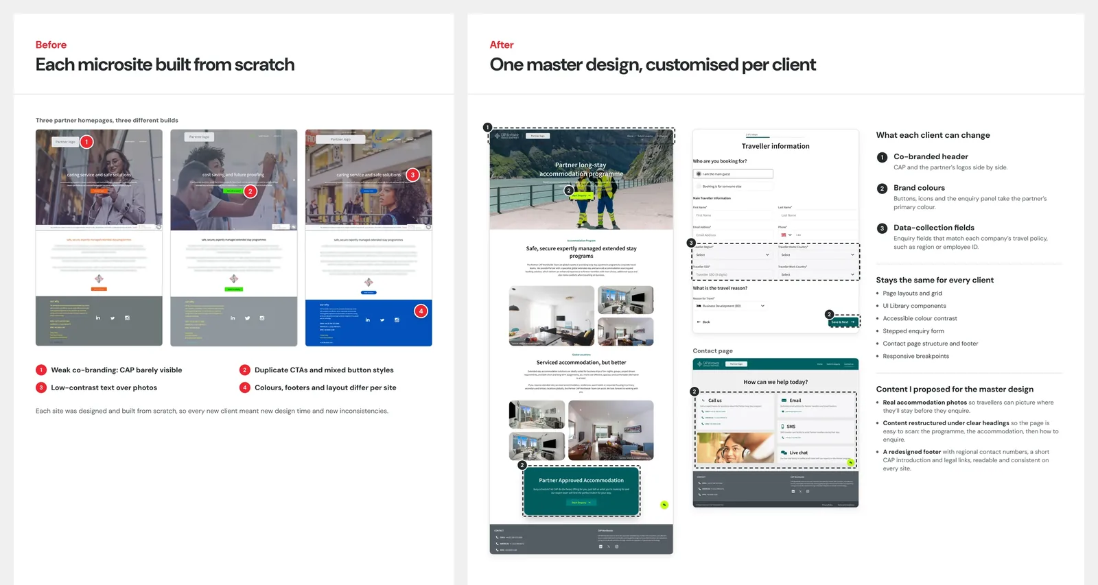Open green chat bubble on the master homepage
Image resolution: width=1098 pixels, height=585 pixels.
pos(664,505)
